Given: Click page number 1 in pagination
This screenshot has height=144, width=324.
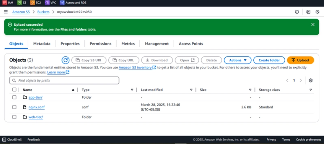Looking at the screenshot, I should point(294,80).
